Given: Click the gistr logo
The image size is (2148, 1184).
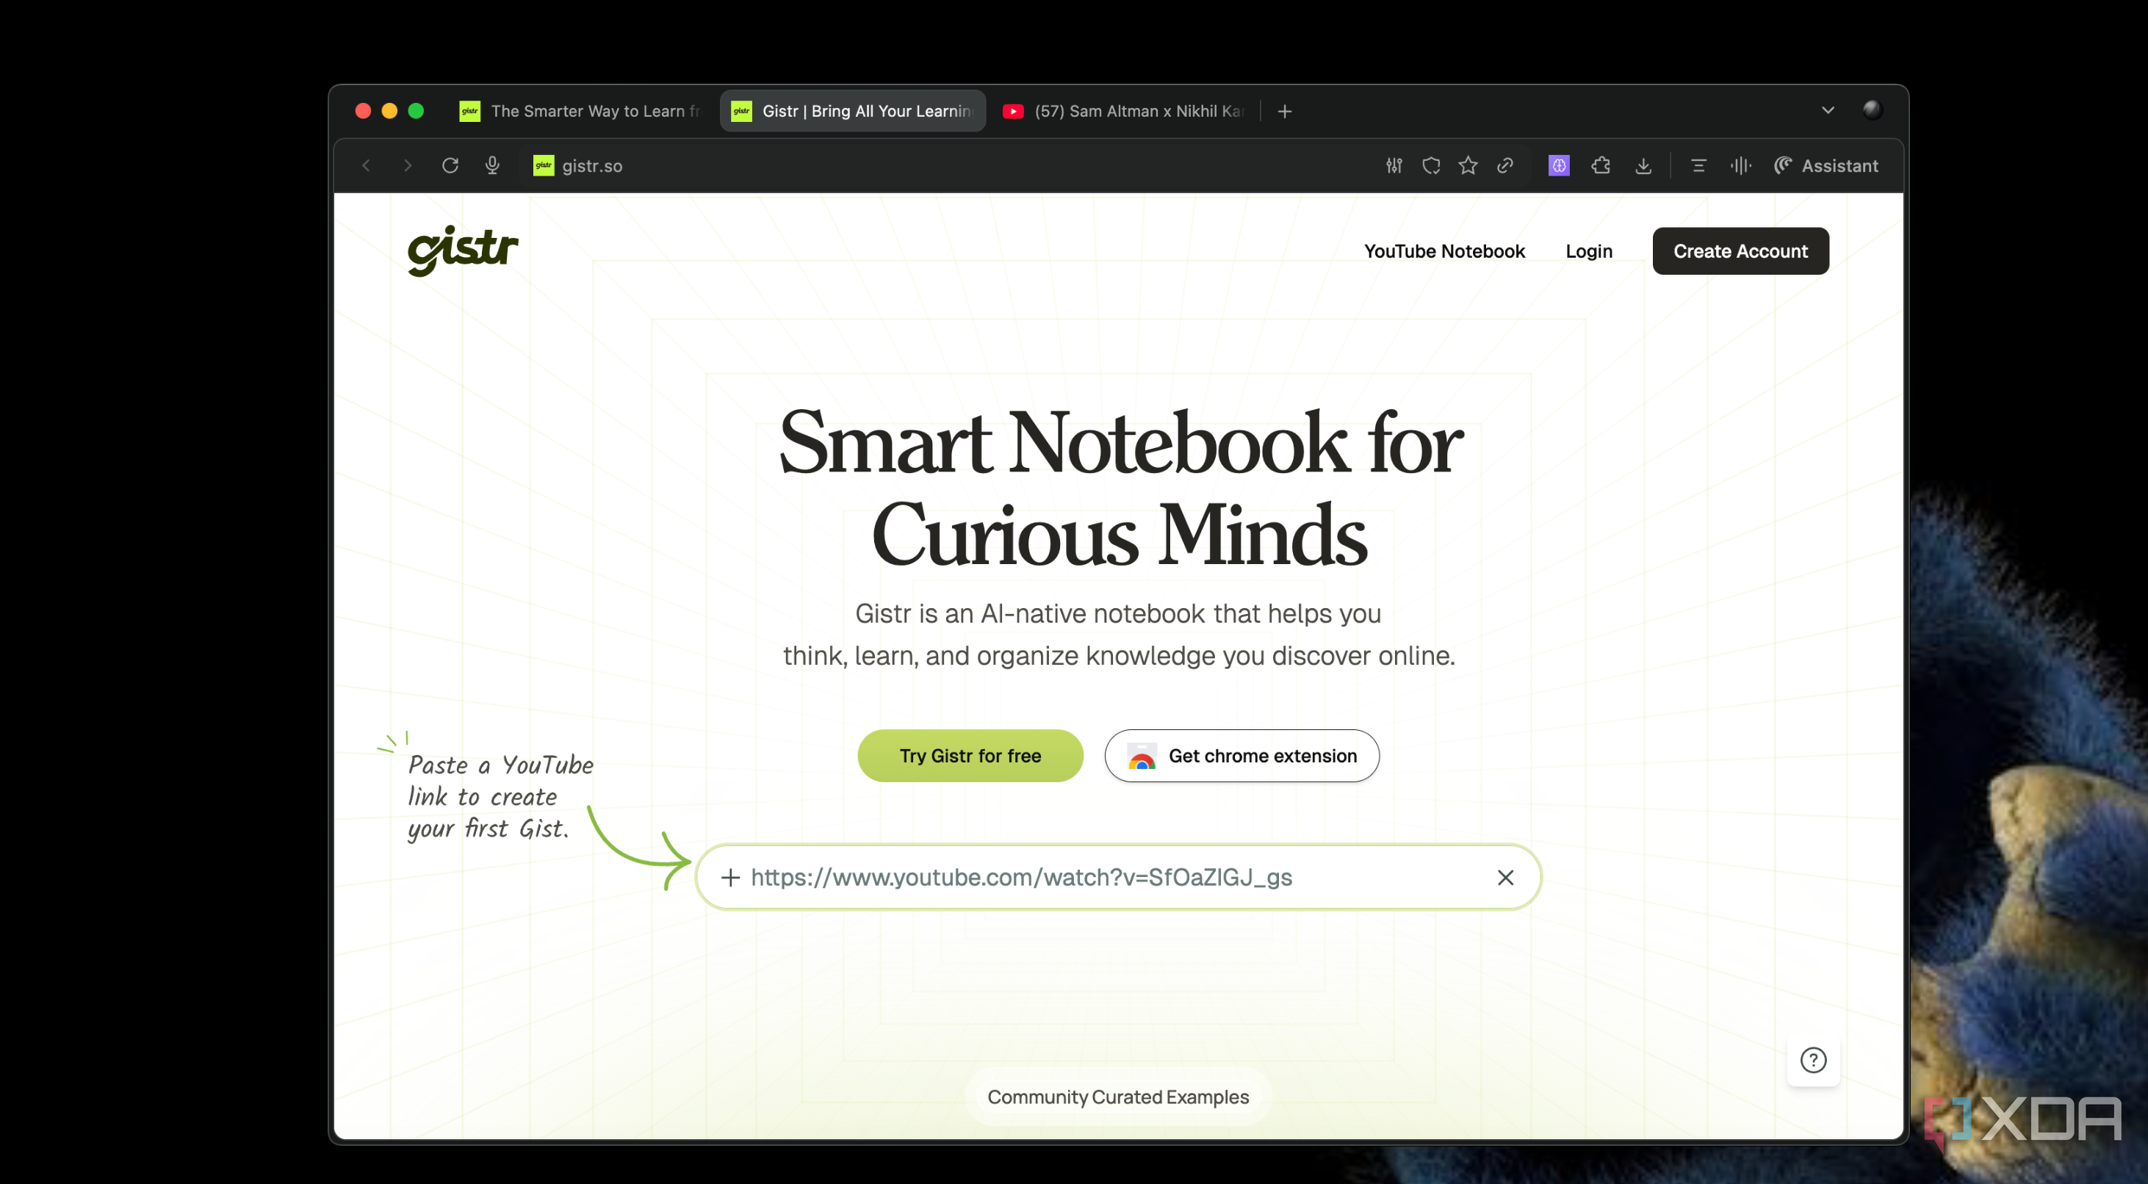Looking at the screenshot, I should pos(463,250).
